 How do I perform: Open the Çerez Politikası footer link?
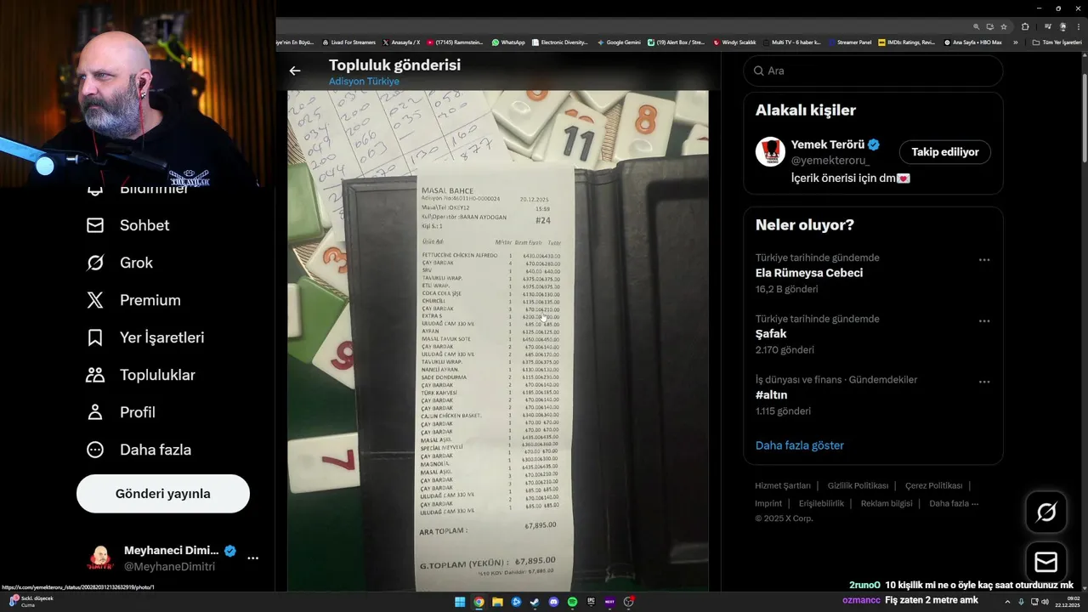933,486
